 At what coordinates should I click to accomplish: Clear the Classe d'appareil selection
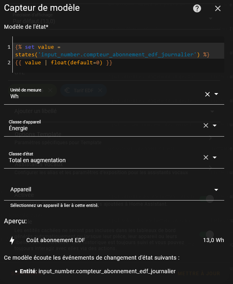pos(206,125)
